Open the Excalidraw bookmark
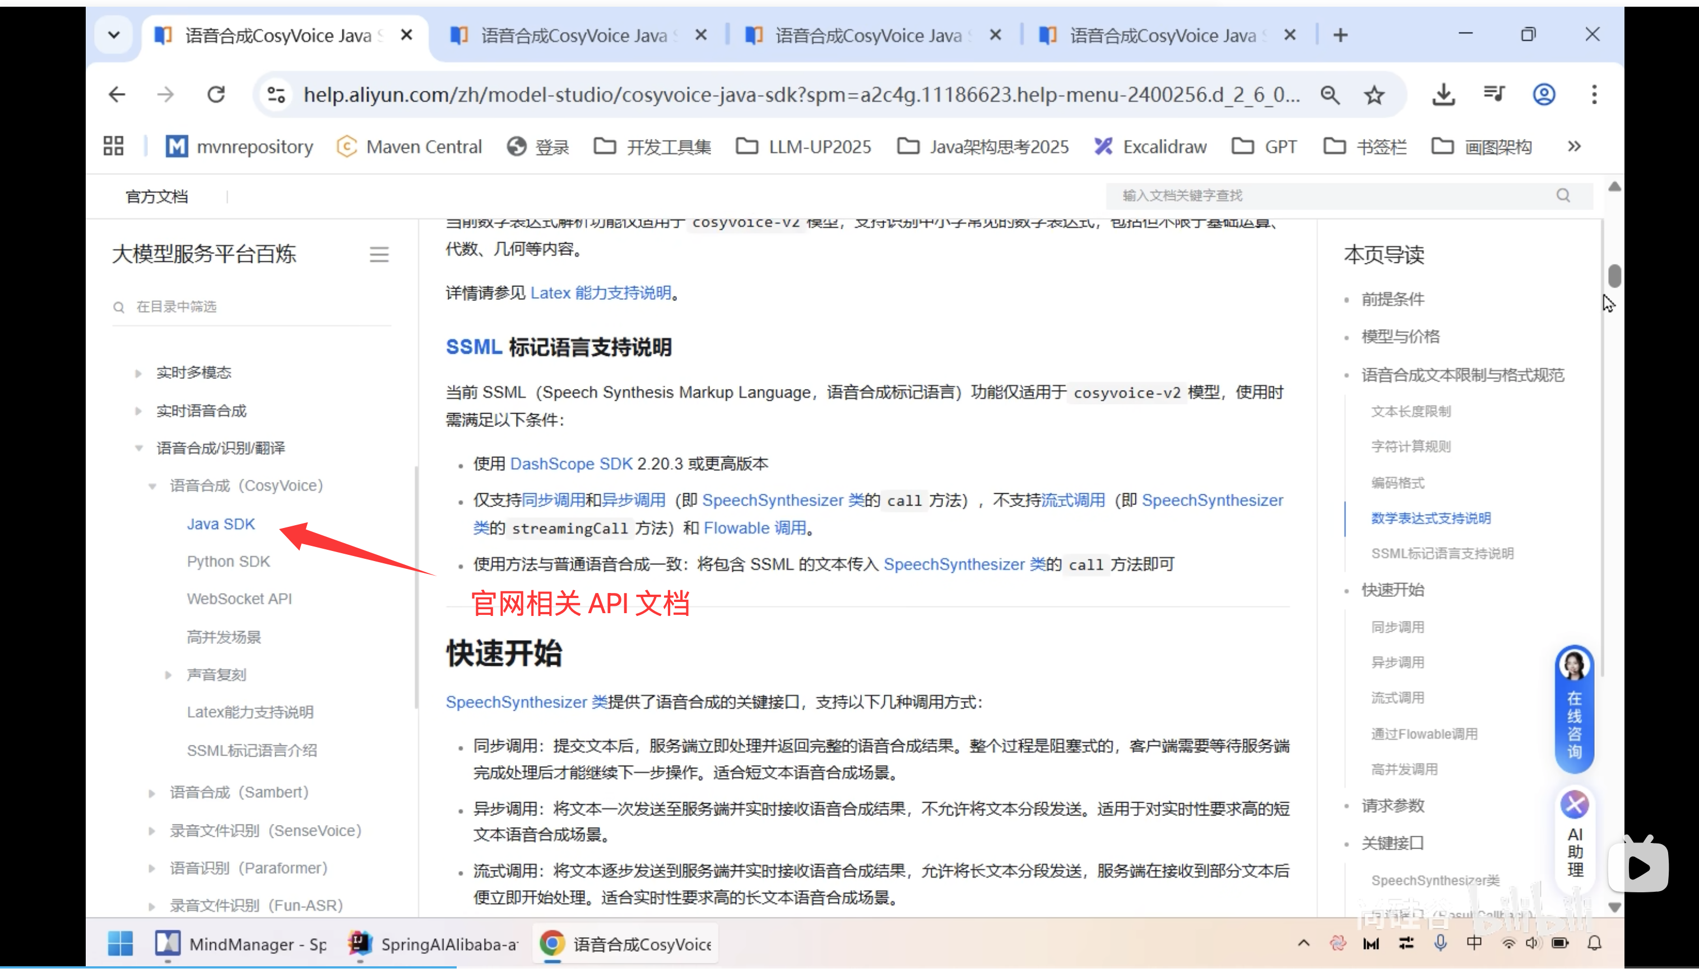The width and height of the screenshot is (1699, 973). click(1150, 146)
